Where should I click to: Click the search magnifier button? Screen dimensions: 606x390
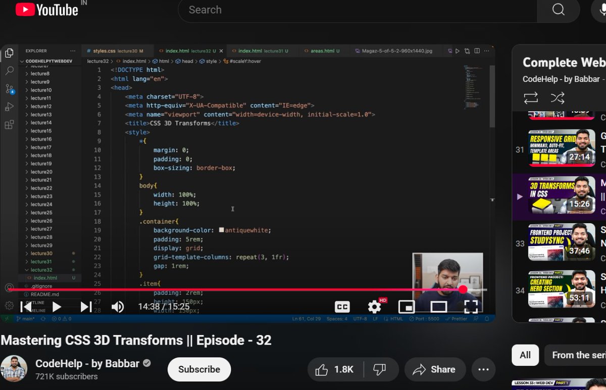(x=558, y=10)
